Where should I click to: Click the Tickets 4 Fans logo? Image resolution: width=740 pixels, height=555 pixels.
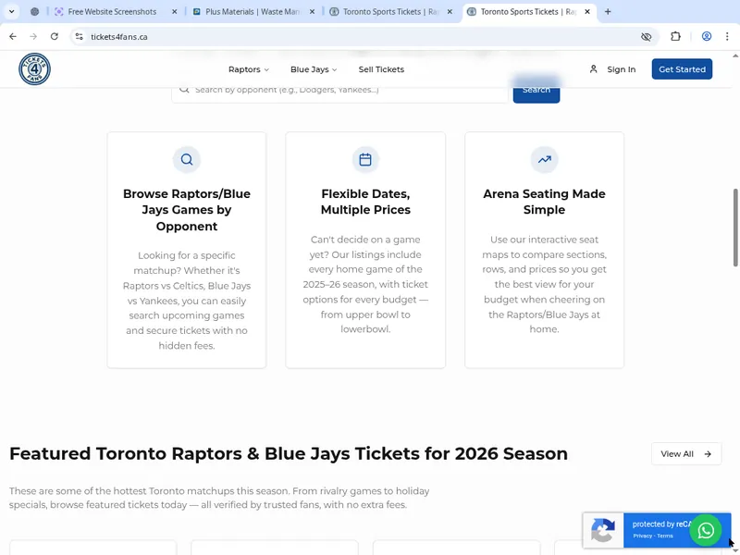coord(34,68)
